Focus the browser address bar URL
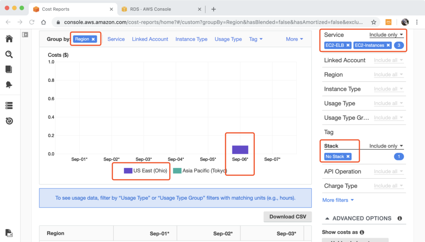The height and width of the screenshot is (242, 425). tap(213, 22)
